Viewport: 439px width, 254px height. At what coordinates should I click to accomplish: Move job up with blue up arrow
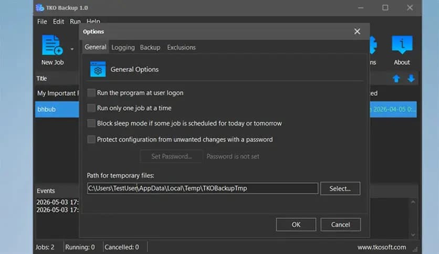pyautogui.click(x=396, y=79)
